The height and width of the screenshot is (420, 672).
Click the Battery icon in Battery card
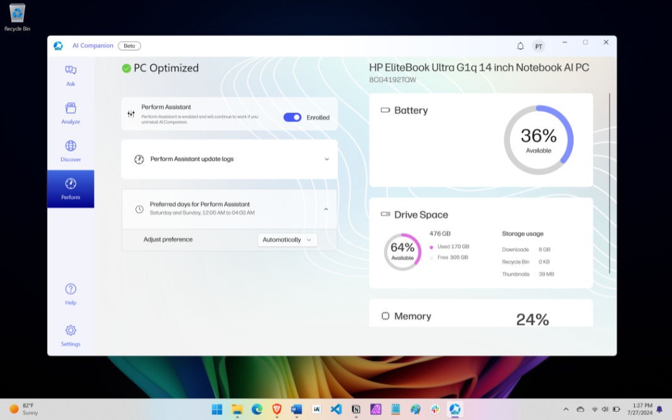[385, 110]
